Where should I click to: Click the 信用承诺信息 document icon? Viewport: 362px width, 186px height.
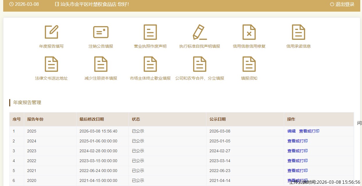(298, 32)
